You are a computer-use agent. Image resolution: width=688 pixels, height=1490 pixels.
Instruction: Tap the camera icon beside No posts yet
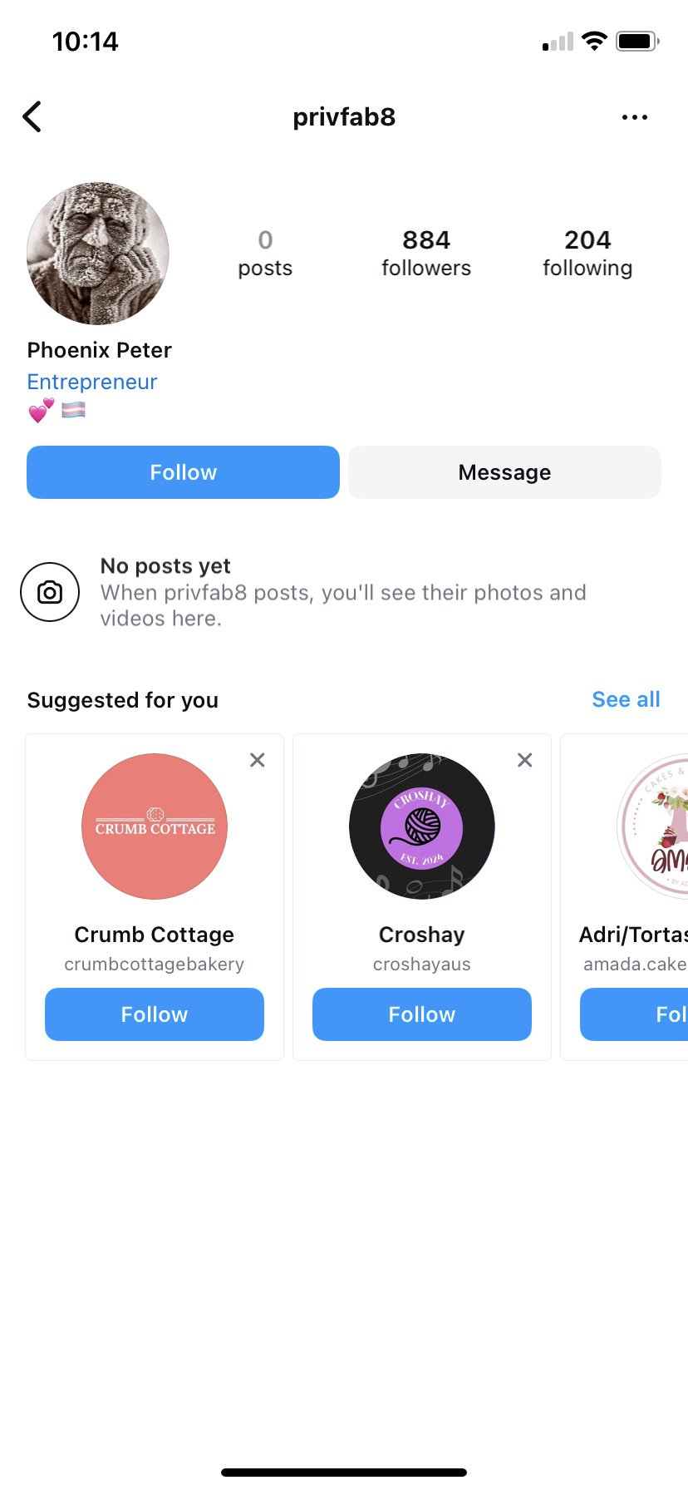(50, 592)
